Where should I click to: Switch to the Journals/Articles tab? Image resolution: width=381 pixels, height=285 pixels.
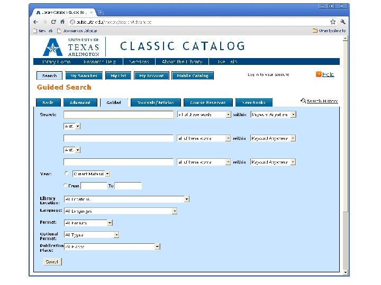(156, 102)
